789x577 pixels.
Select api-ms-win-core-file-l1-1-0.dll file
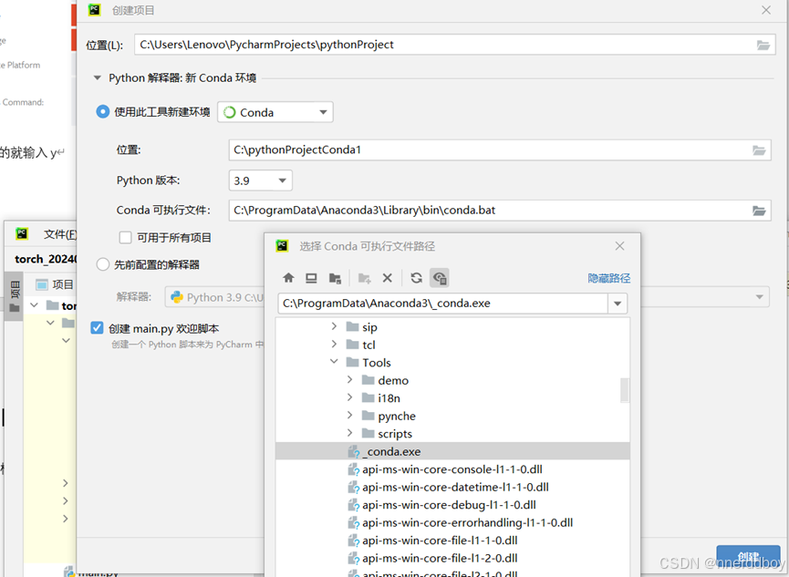440,541
